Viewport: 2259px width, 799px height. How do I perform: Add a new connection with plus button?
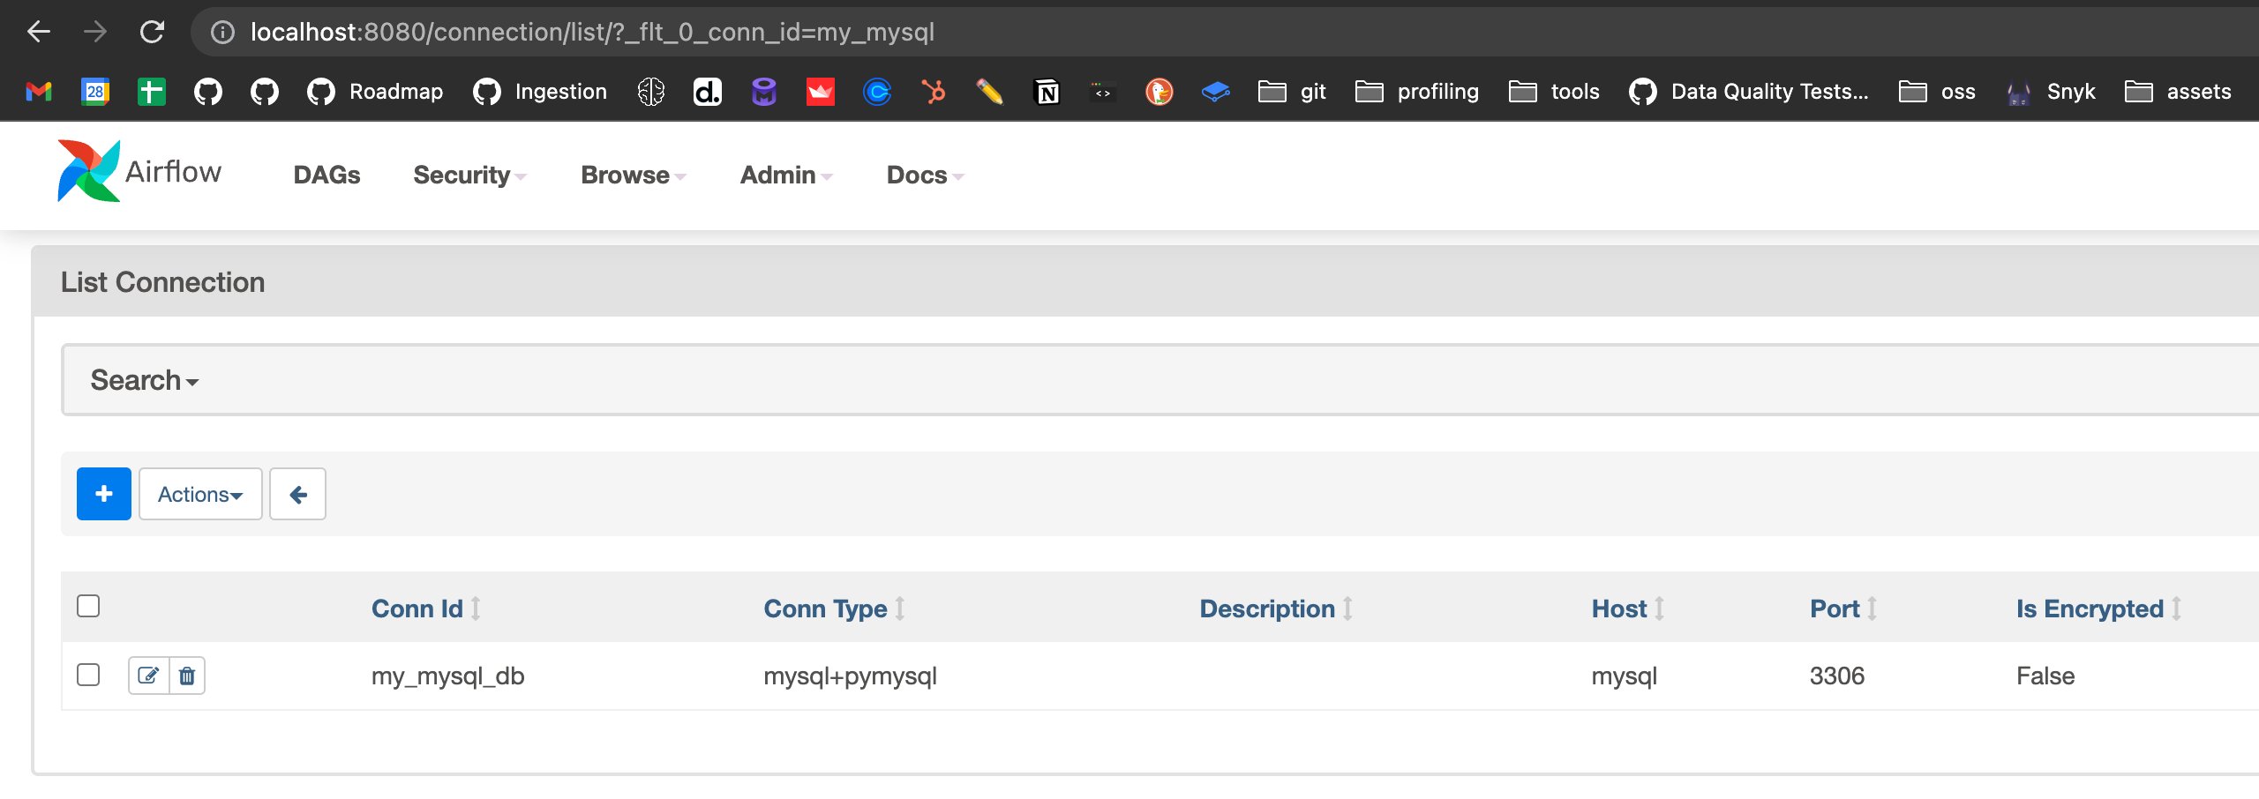[103, 494]
